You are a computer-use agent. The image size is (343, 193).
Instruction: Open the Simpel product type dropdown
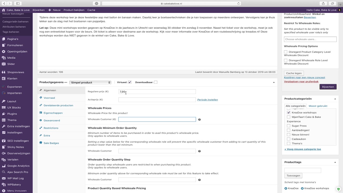[90, 83]
